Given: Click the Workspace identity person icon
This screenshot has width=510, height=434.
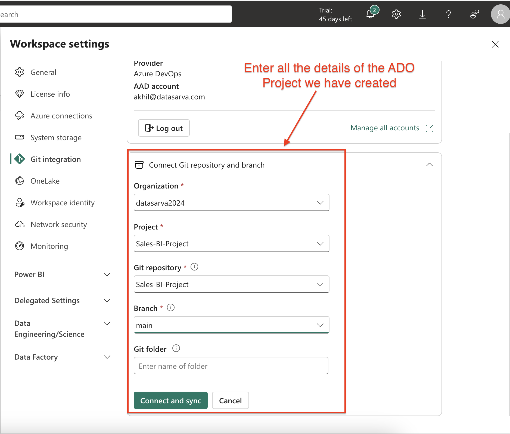Looking at the screenshot, I should point(20,203).
